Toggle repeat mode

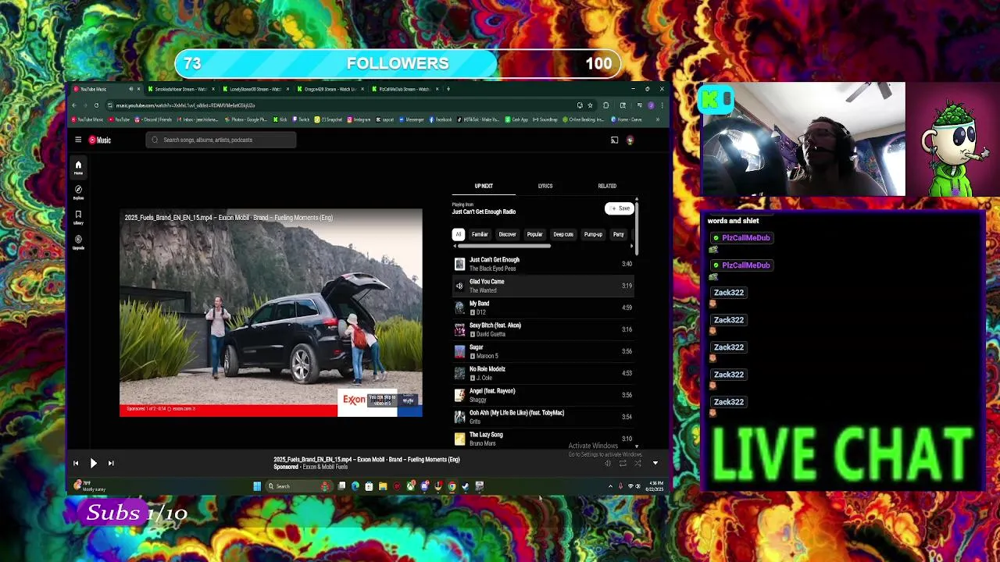[x=623, y=464]
